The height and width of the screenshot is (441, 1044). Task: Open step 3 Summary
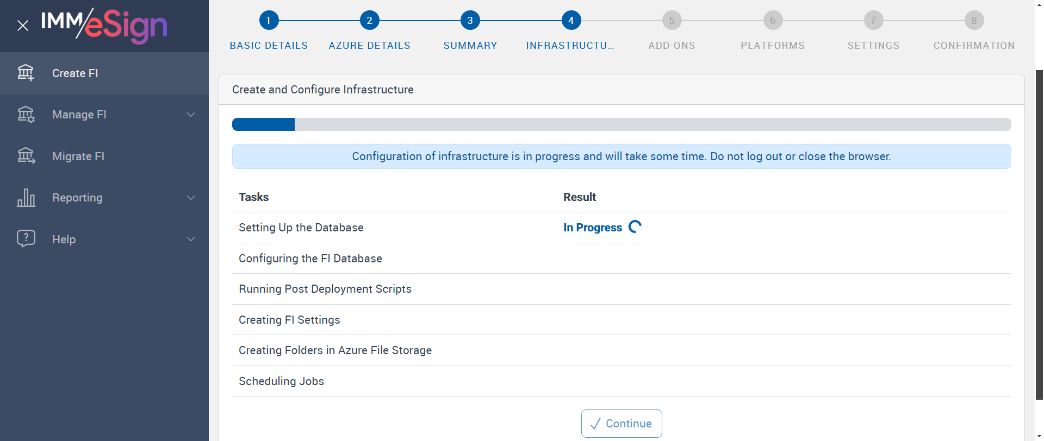click(470, 21)
